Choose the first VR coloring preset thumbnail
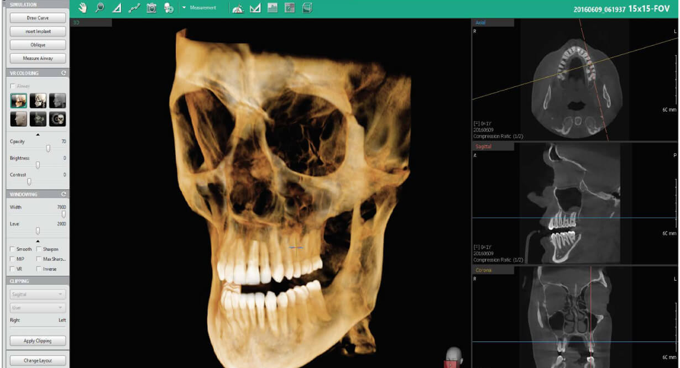Image resolution: width=680 pixels, height=368 pixels. 18,101
